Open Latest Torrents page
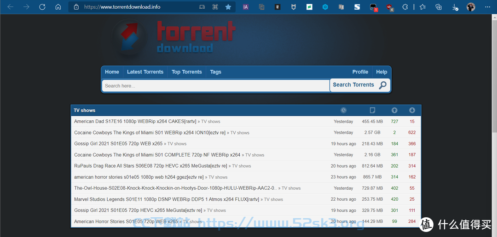The width and height of the screenshot is (497, 237). point(145,72)
